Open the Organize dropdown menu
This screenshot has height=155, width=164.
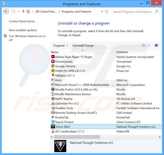(60, 45)
